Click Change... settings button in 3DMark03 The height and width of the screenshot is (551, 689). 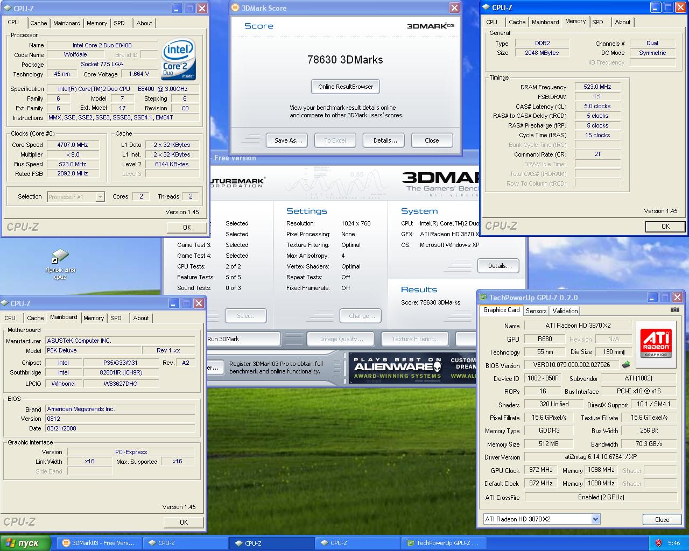click(362, 316)
